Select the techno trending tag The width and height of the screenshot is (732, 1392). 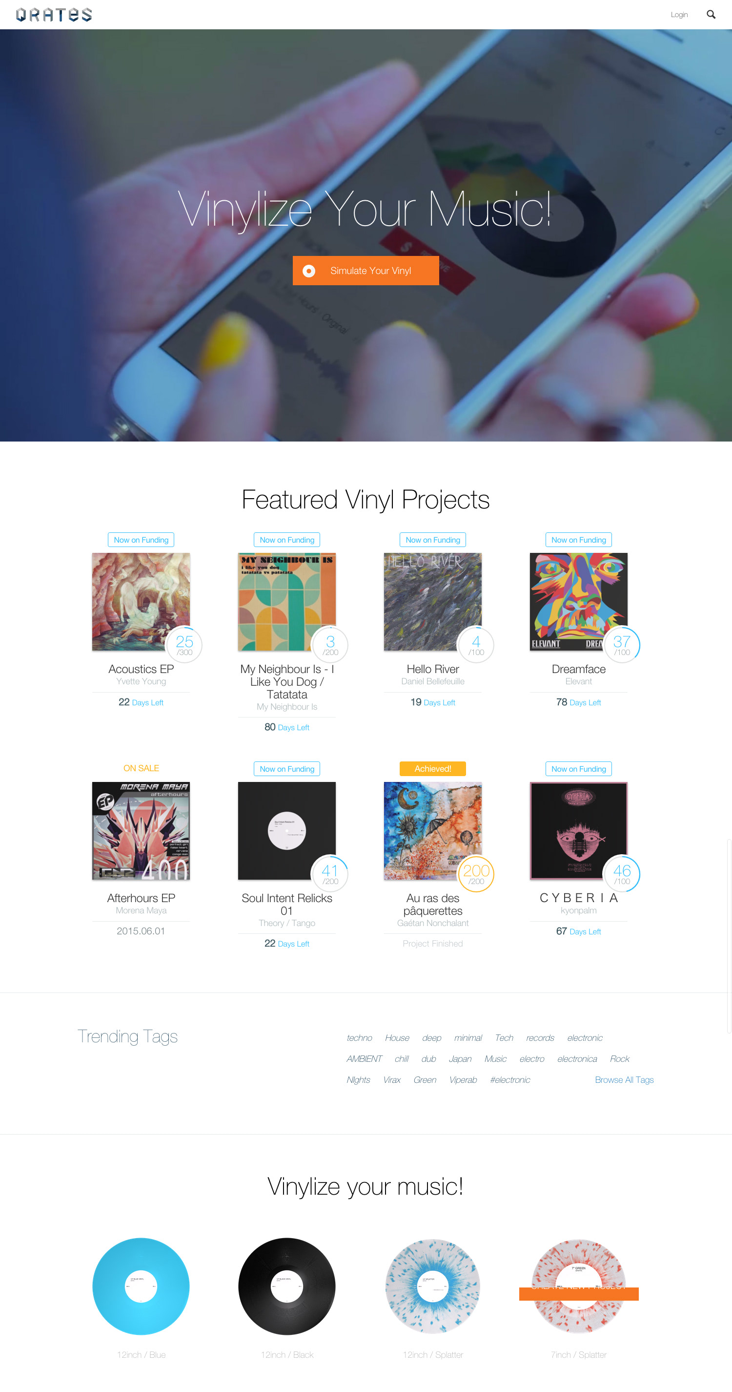(x=359, y=1037)
